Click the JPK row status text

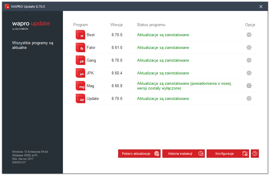coord(163,73)
